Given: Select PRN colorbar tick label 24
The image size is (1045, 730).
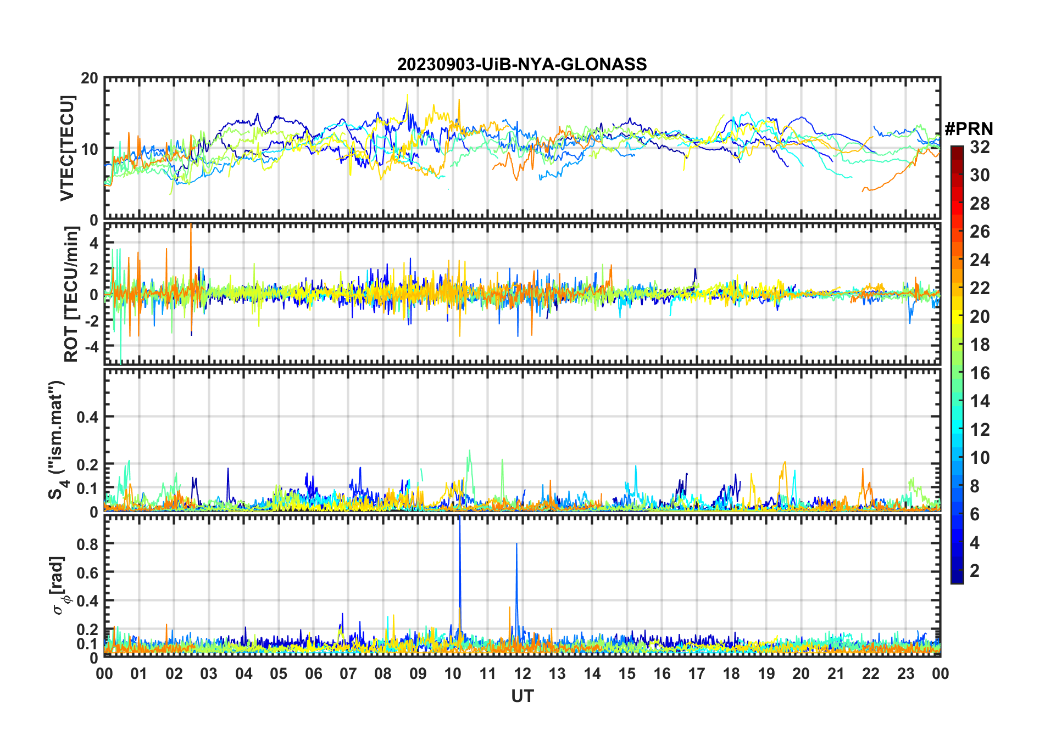Looking at the screenshot, I should 980,260.
